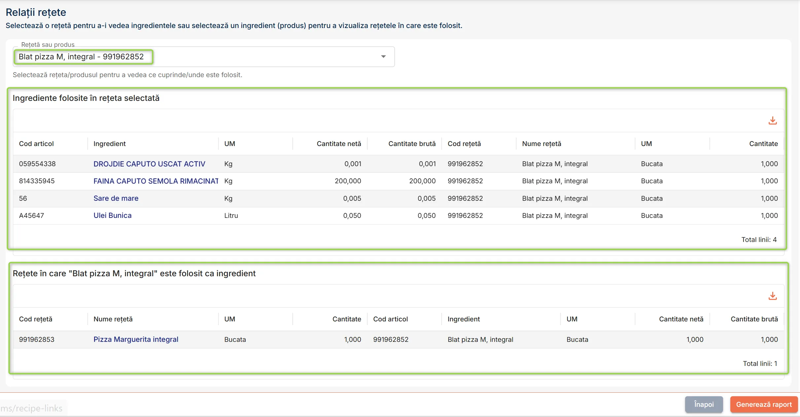Open the DROJDIE CAPUTO USCAT ACTIV ingredient link
This screenshot has width=800, height=417.
pyautogui.click(x=149, y=164)
